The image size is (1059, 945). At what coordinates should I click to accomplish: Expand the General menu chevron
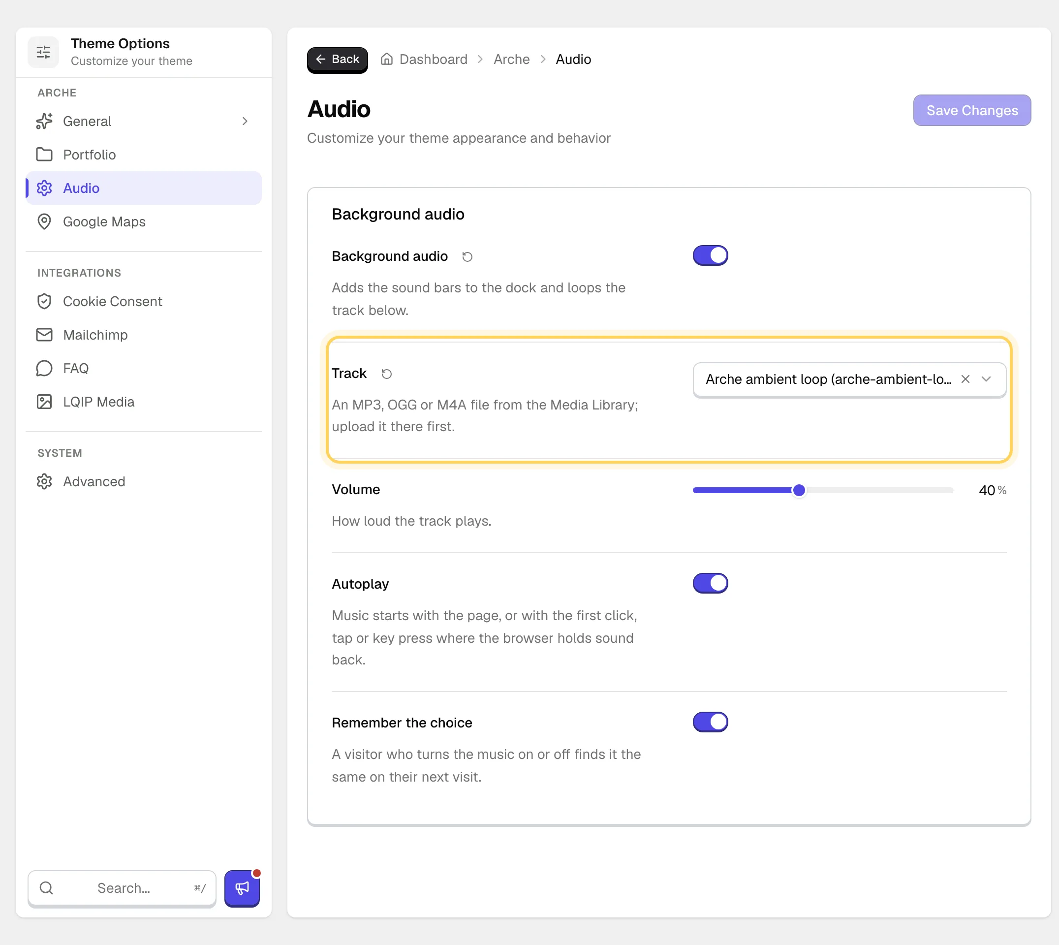[x=245, y=121]
